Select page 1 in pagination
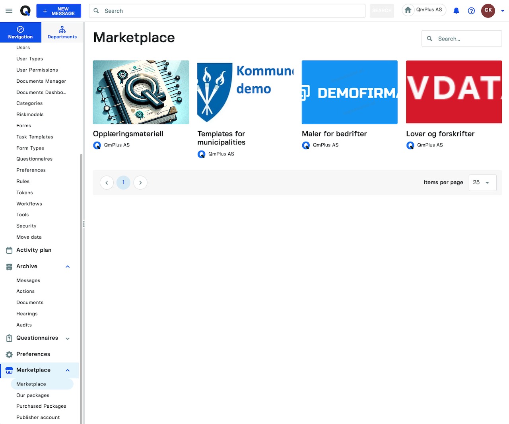Screen dimensions: 509x424 click(x=123, y=183)
